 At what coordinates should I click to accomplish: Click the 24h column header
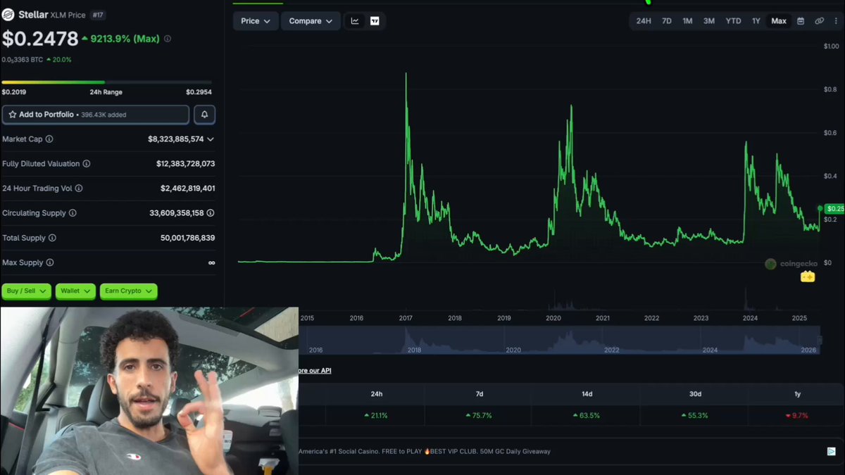[x=377, y=394]
